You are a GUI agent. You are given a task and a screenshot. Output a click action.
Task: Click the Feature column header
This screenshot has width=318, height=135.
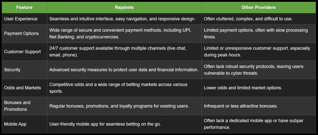[24, 7]
